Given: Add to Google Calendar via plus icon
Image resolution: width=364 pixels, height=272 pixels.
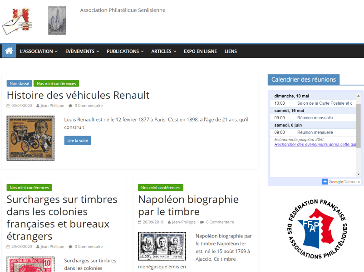Looking at the screenshot, I should pyautogui.click(x=325, y=182).
